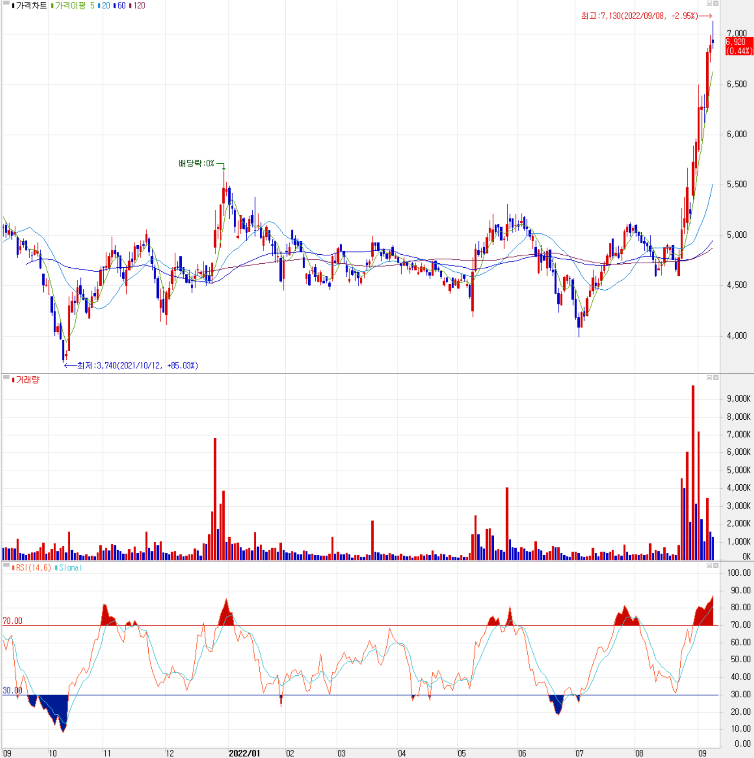Close the RSI indicator panel
The width and height of the screenshot is (754, 758).
pyautogui.click(x=716, y=565)
